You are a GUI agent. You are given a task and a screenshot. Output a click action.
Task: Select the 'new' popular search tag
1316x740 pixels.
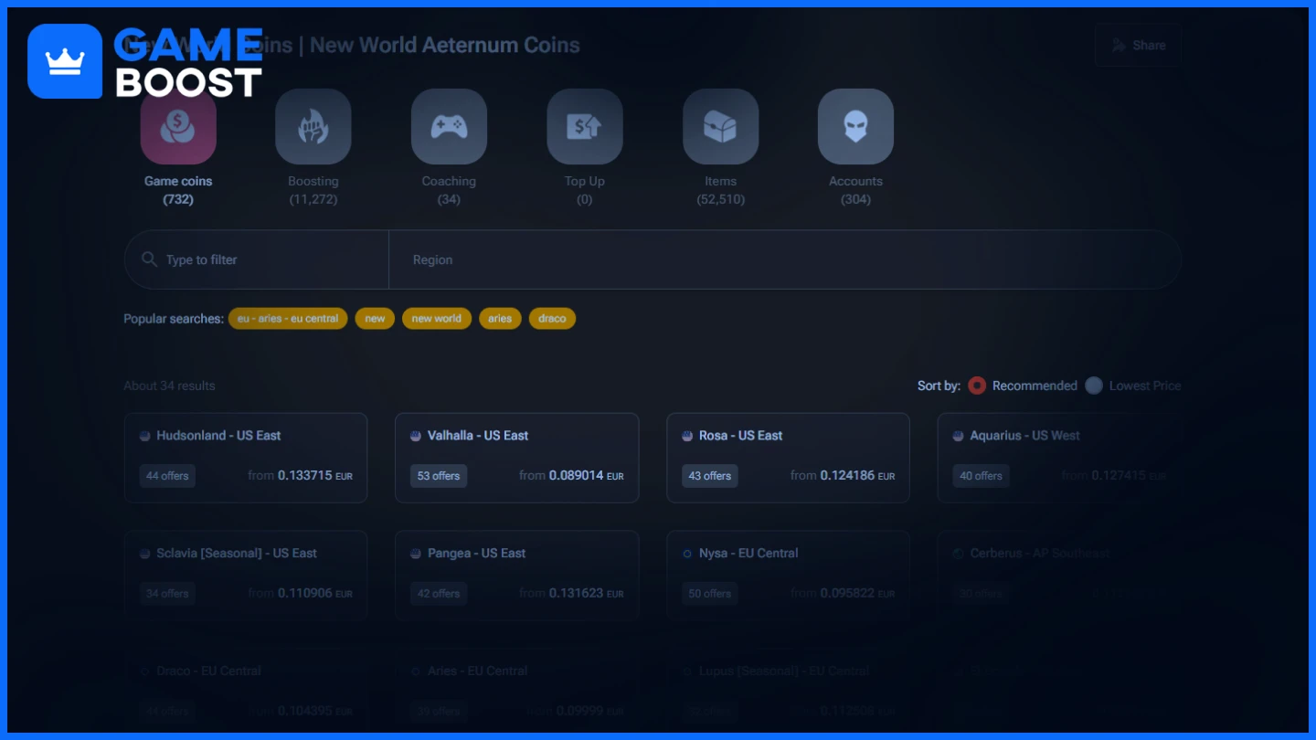pos(375,319)
